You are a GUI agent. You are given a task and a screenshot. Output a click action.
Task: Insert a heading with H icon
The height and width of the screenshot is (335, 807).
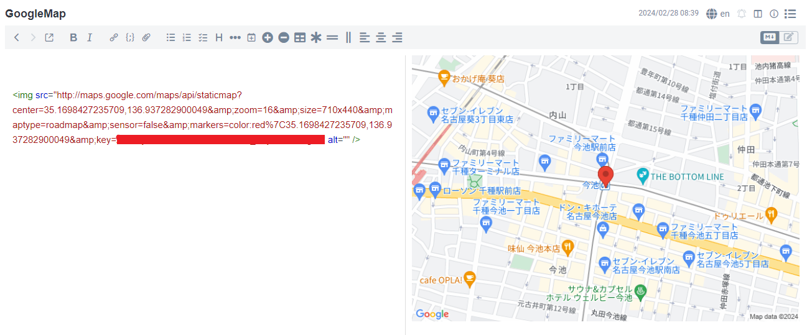click(x=219, y=37)
